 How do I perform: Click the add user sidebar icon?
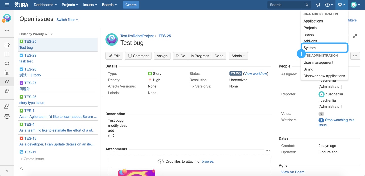(7, 106)
